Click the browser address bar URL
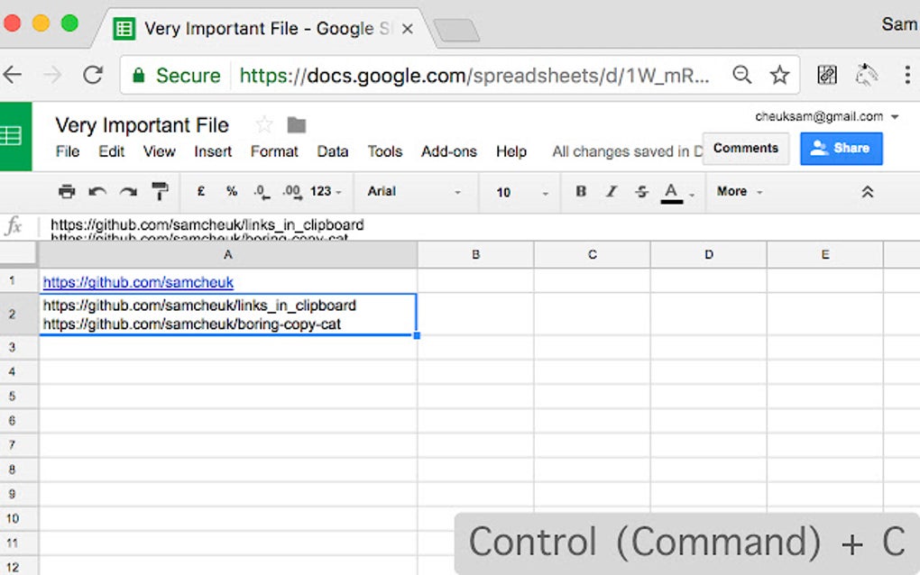The width and height of the screenshot is (920, 575). point(474,75)
